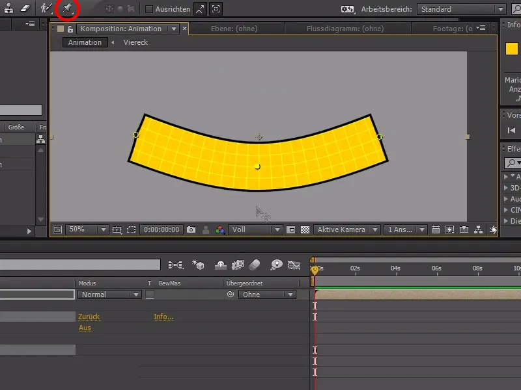The height and width of the screenshot is (390, 521).
Task: Open the Arbeitsbereich Standard dropdown
Action: click(x=461, y=9)
